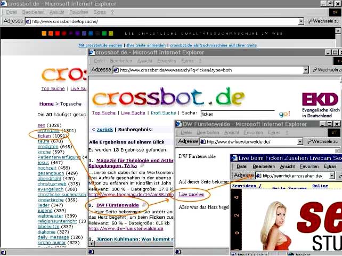
Task: Open result 2 DW Fürstenwalde link
Action: click(118, 205)
